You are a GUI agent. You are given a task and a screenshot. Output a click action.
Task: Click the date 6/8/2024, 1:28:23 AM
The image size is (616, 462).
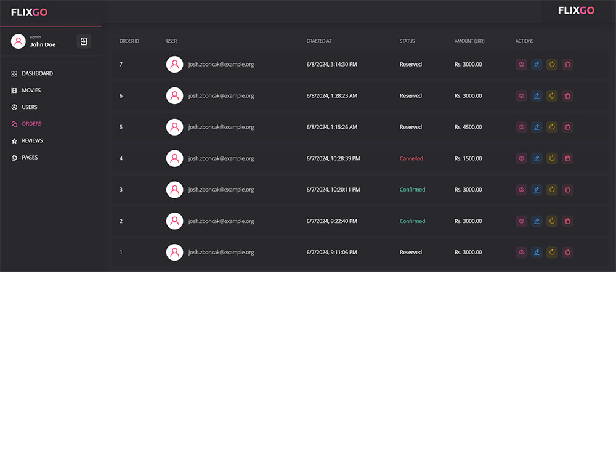tap(332, 96)
